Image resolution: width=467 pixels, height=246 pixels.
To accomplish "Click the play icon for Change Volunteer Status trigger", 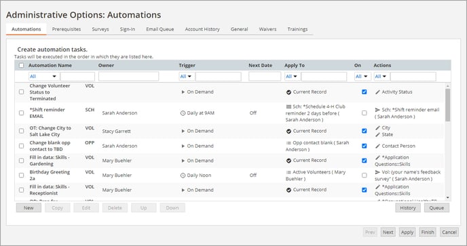I will [x=183, y=92].
